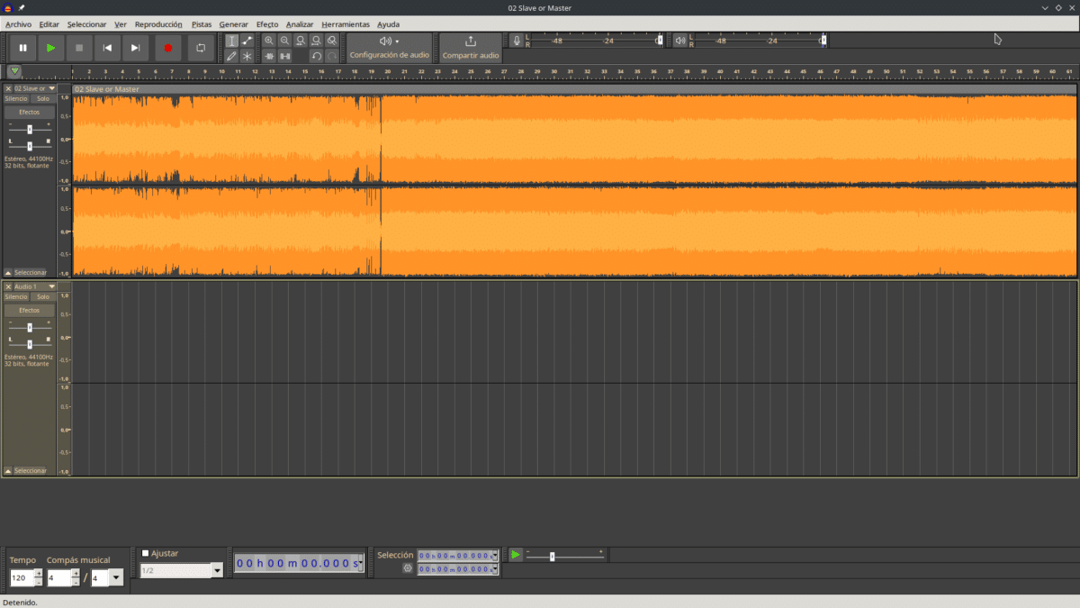
Task: Open audio position time format dropdown
Action: coord(361,564)
